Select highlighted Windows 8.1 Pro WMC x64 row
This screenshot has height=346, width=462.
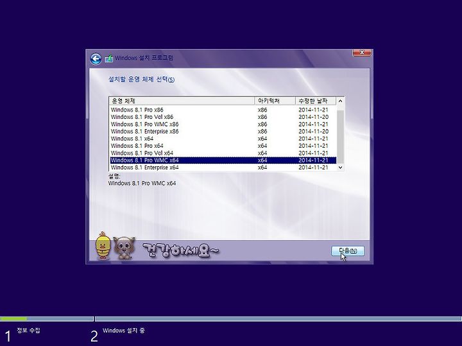223,160
